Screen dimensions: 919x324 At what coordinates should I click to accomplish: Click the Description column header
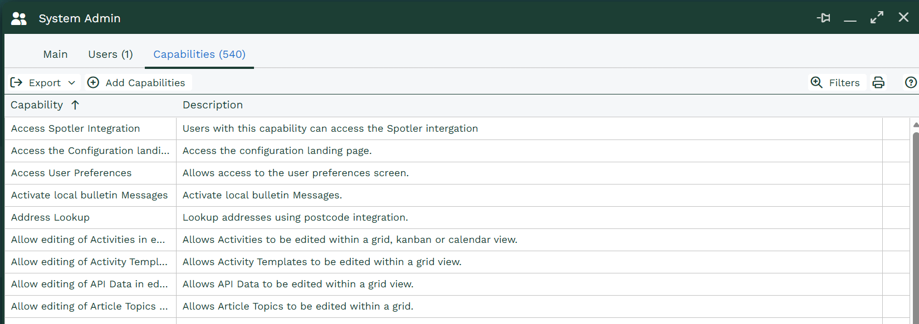click(x=213, y=105)
